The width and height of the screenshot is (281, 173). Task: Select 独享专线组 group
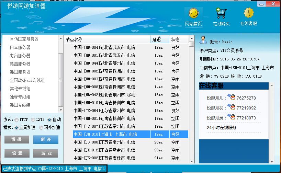[20, 97]
